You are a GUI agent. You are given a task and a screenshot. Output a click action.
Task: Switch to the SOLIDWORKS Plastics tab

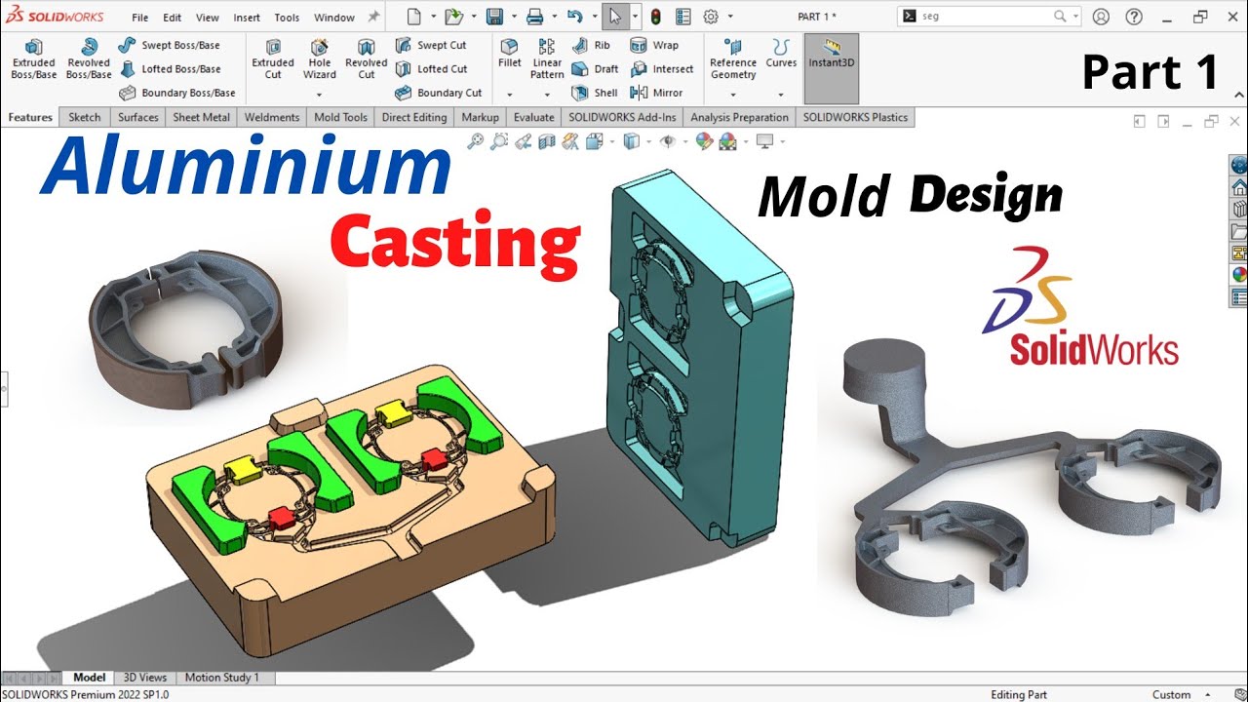855,117
